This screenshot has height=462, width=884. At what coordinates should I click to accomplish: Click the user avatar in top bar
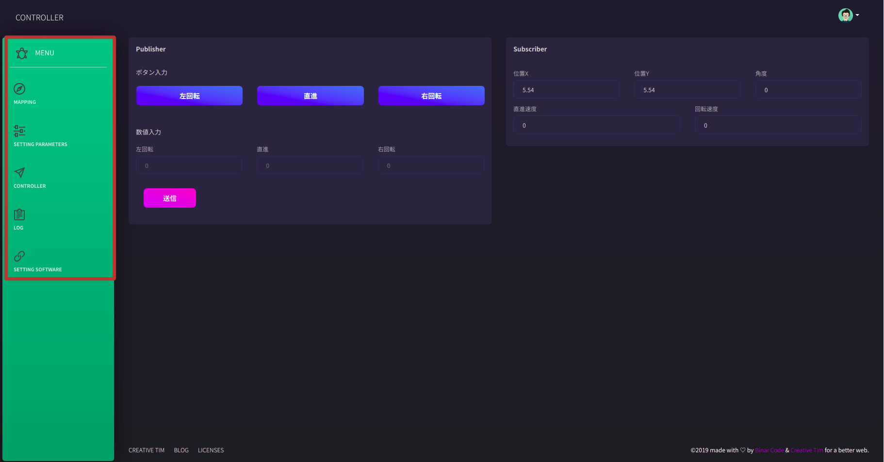pyautogui.click(x=845, y=15)
